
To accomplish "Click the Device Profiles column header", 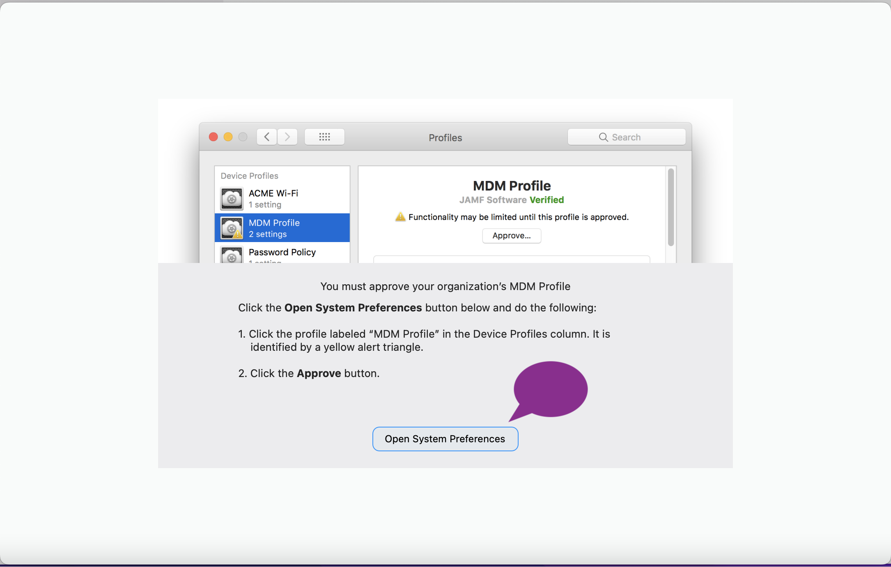I will (249, 176).
